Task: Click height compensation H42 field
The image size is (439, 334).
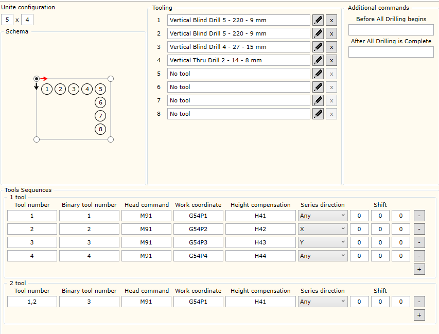Action: 260,229
